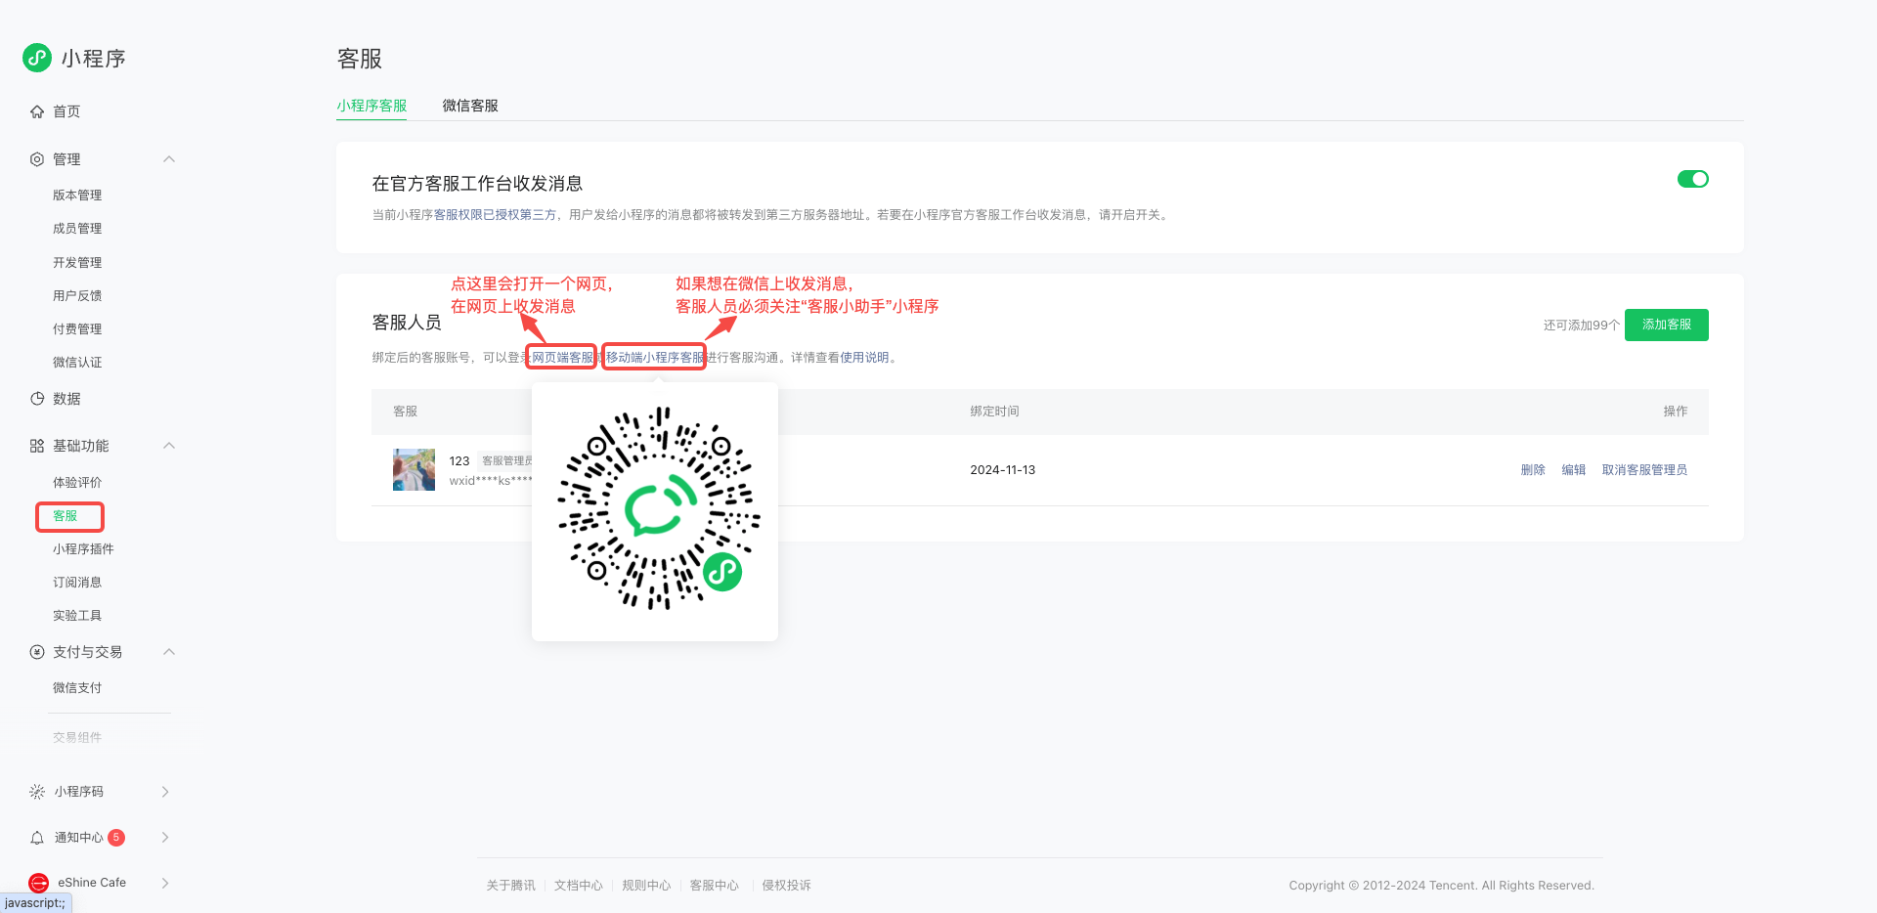Screen dimensions: 1877x913
Task: Collapse the 基础功能 sidebar section
Action: pyautogui.click(x=169, y=446)
